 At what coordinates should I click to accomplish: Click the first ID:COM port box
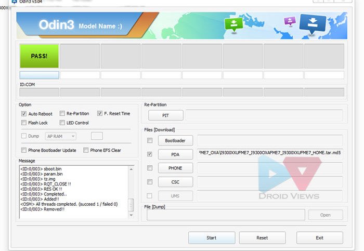[39, 92]
